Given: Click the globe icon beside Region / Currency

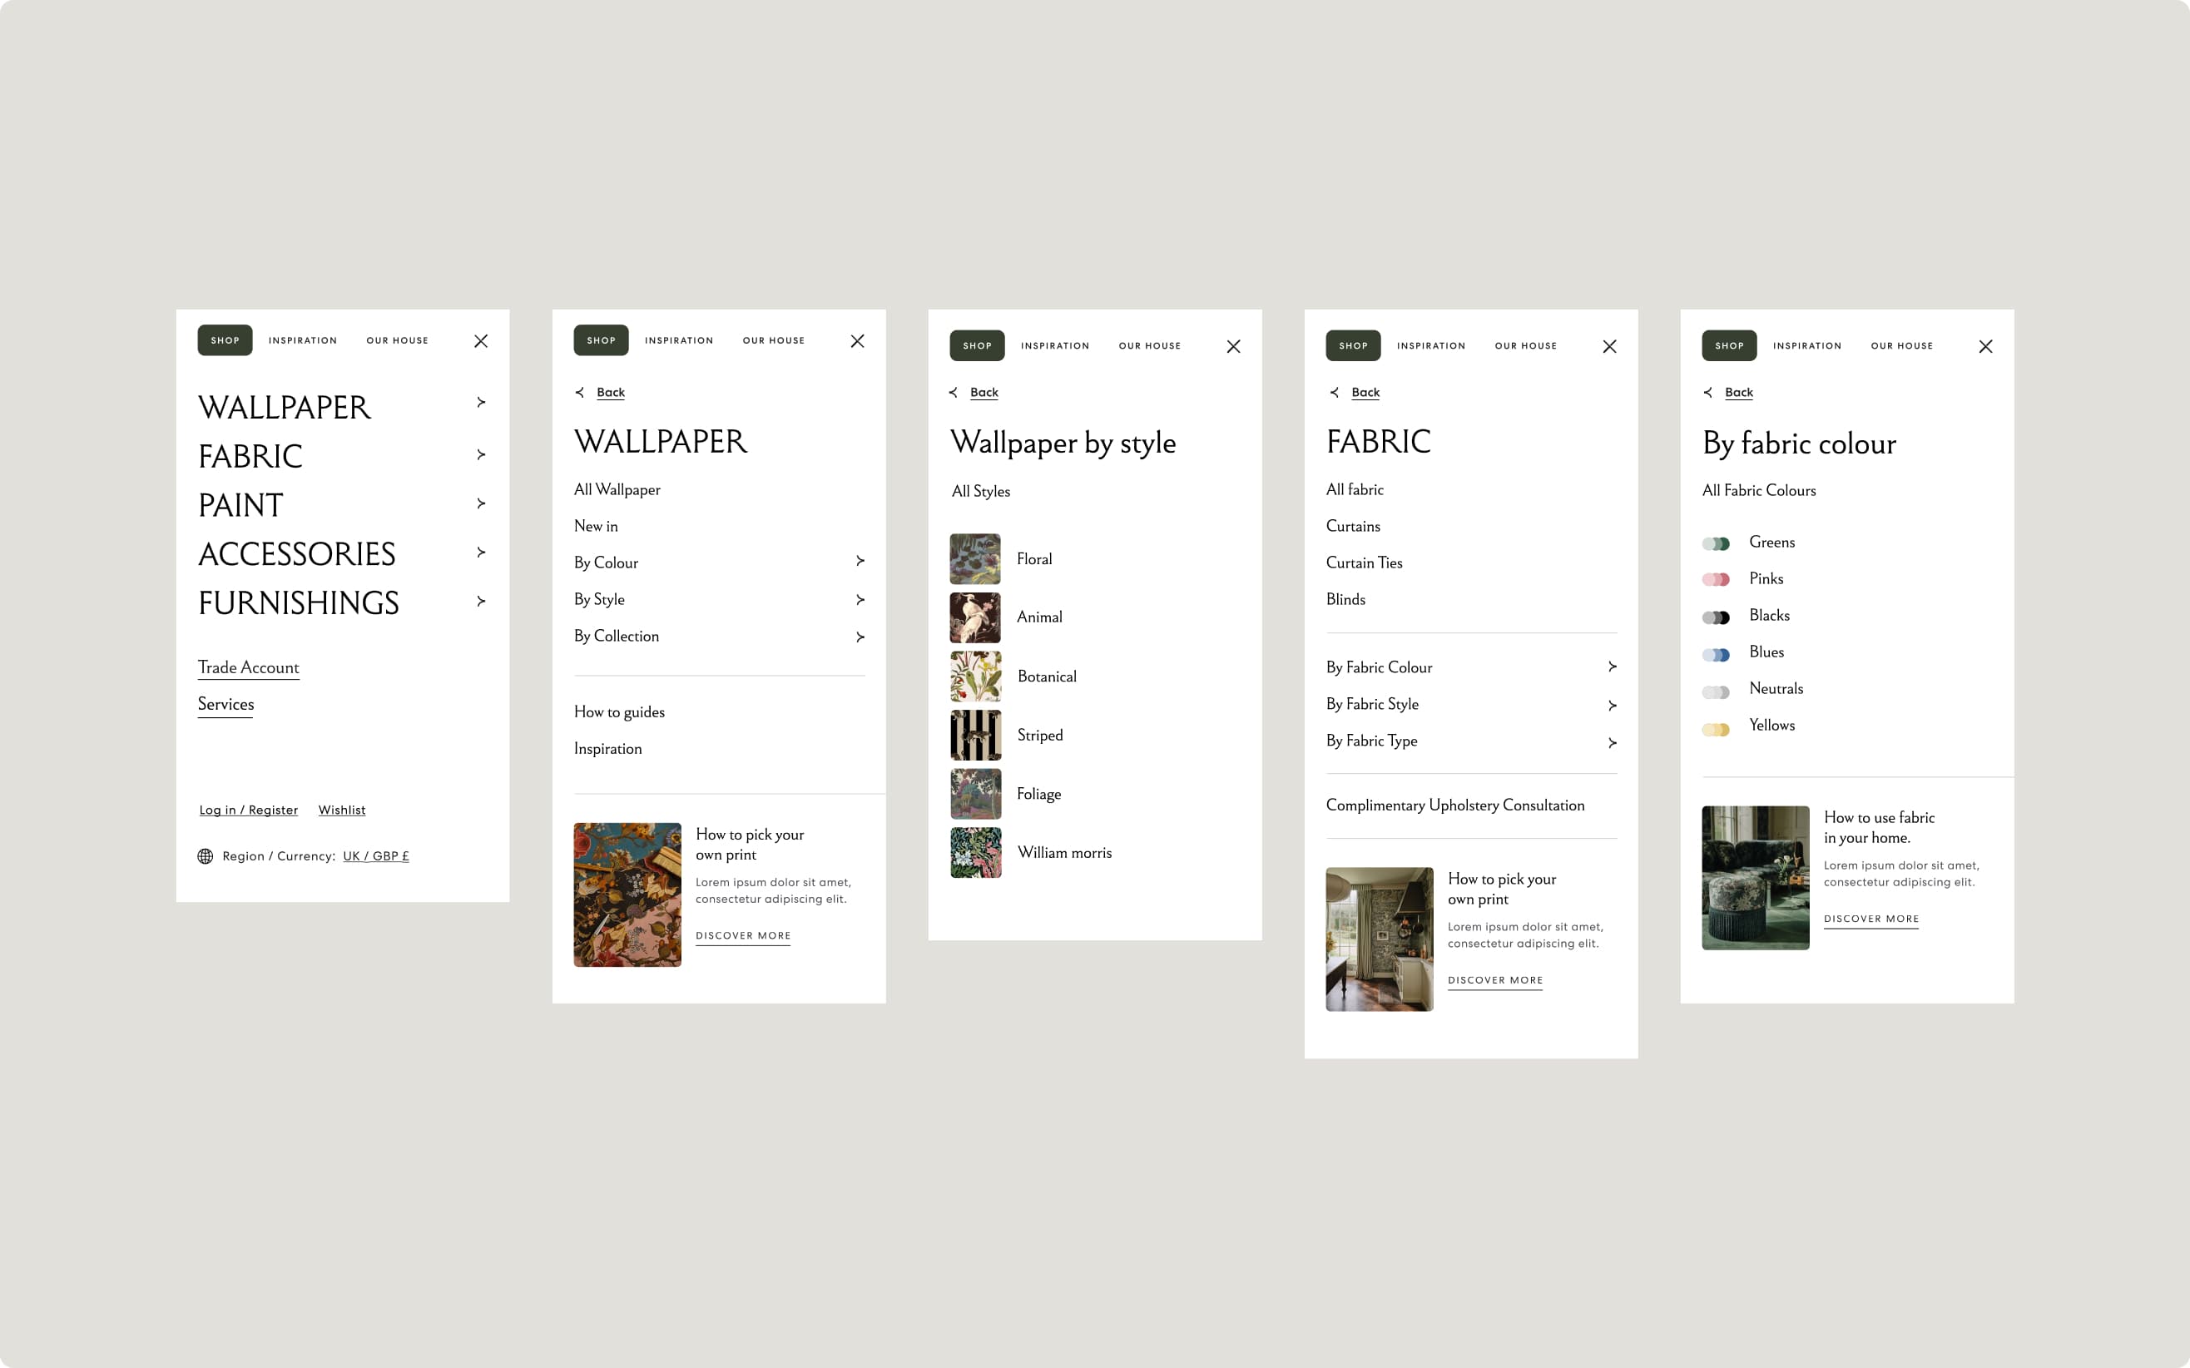Looking at the screenshot, I should pos(206,856).
